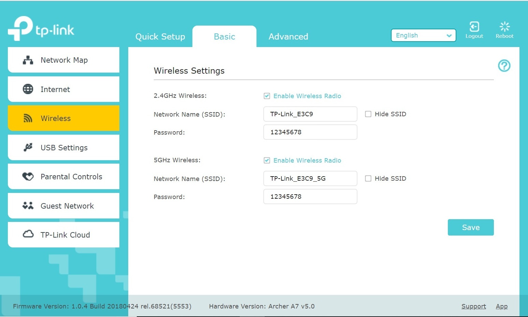528x317 pixels.
Task: Click the 2.4GHz Network Name field
Action: tap(310, 114)
